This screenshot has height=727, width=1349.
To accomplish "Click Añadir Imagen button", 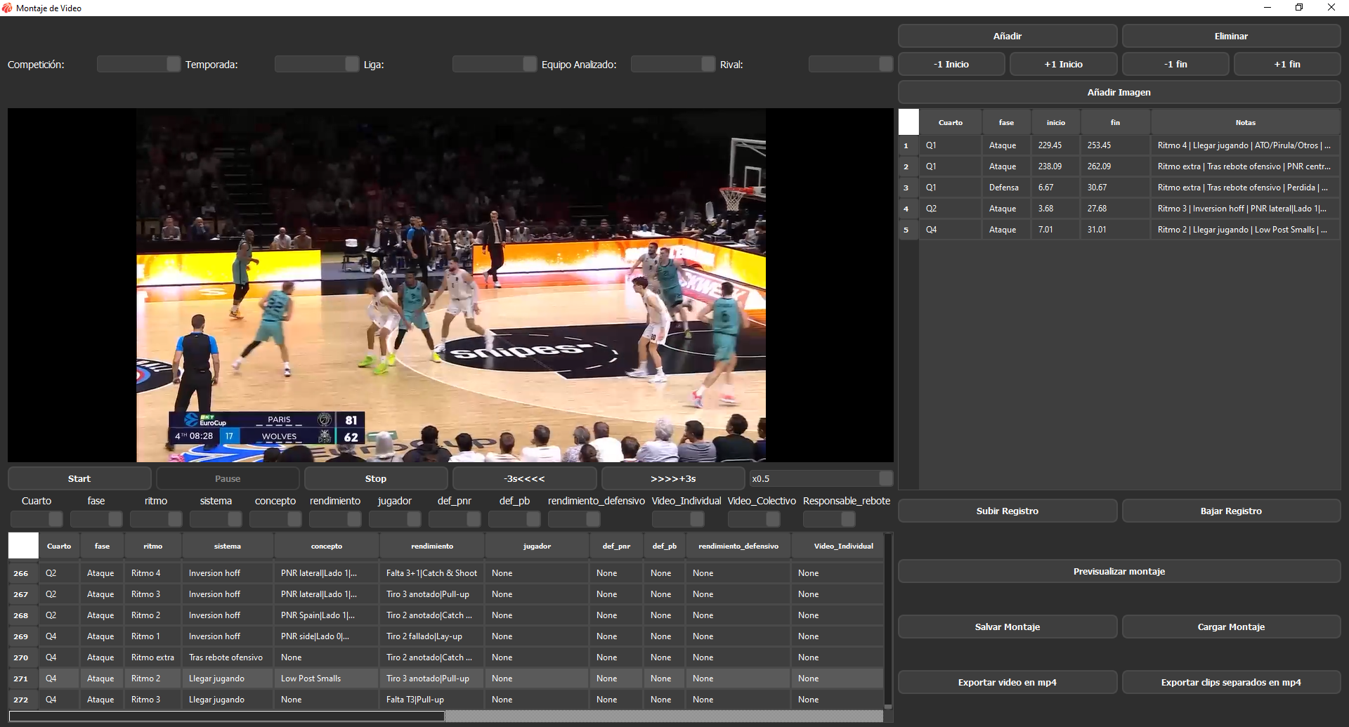I will [x=1119, y=92].
